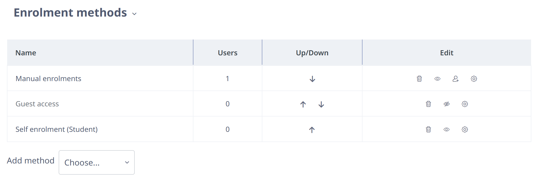The image size is (539, 179).
Task: Open the Add method Choose dropdown
Action: tap(97, 162)
